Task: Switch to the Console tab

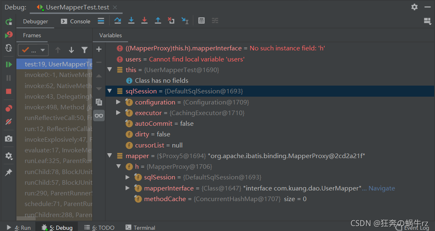Action: [76, 21]
